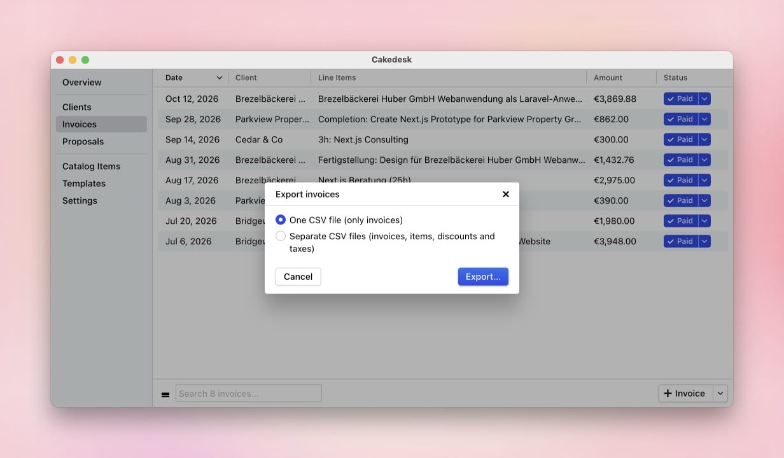The width and height of the screenshot is (784, 458).
Task: Open Templates in the sidebar
Action: point(84,183)
